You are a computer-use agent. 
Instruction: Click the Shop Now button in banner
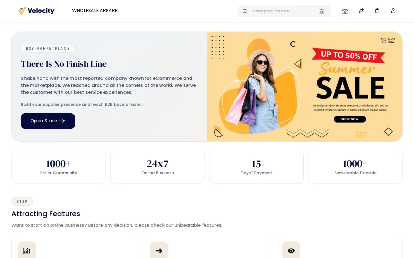point(350,119)
